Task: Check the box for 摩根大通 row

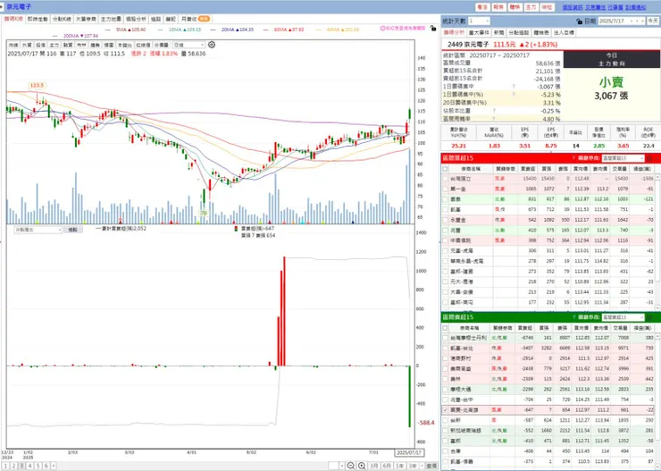Action: point(445,389)
